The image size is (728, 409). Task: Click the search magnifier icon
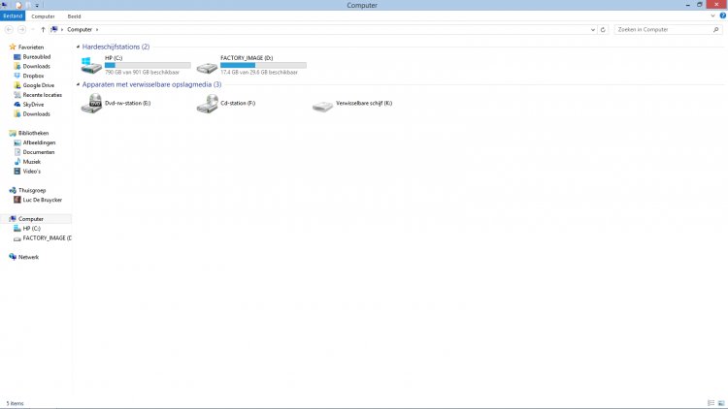point(716,29)
